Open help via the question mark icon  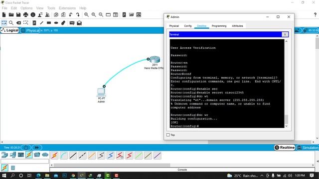[x=315, y=14]
